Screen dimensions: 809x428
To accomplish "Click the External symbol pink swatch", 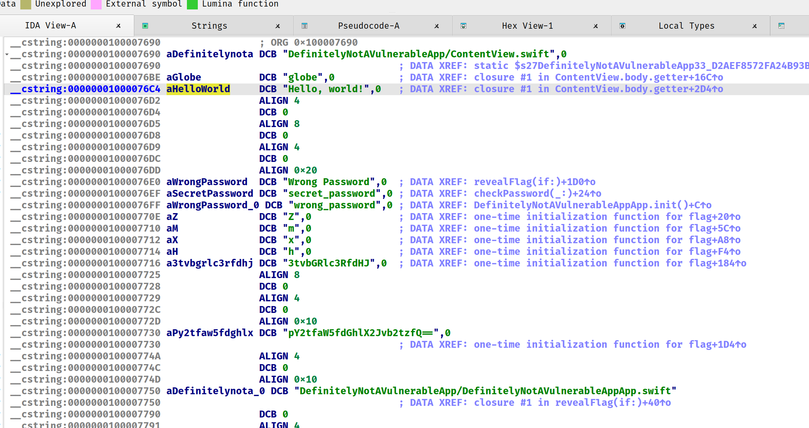I will [96, 4].
